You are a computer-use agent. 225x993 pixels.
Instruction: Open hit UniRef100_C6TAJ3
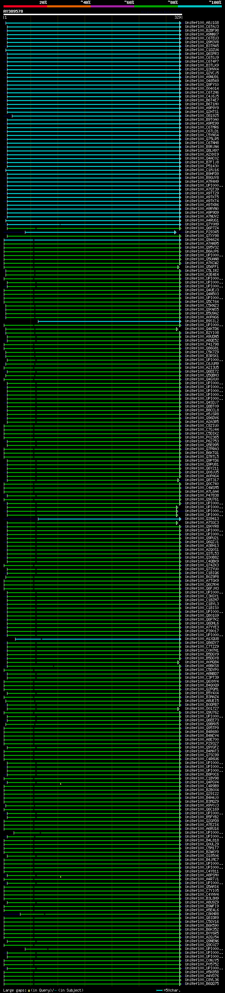pos(202,27)
